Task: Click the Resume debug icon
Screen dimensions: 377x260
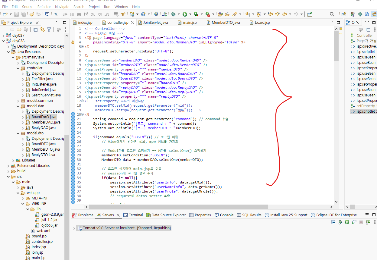Action: (65, 14)
